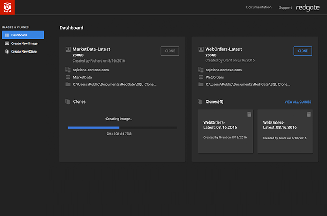Click the redgate brand logo

point(307,8)
